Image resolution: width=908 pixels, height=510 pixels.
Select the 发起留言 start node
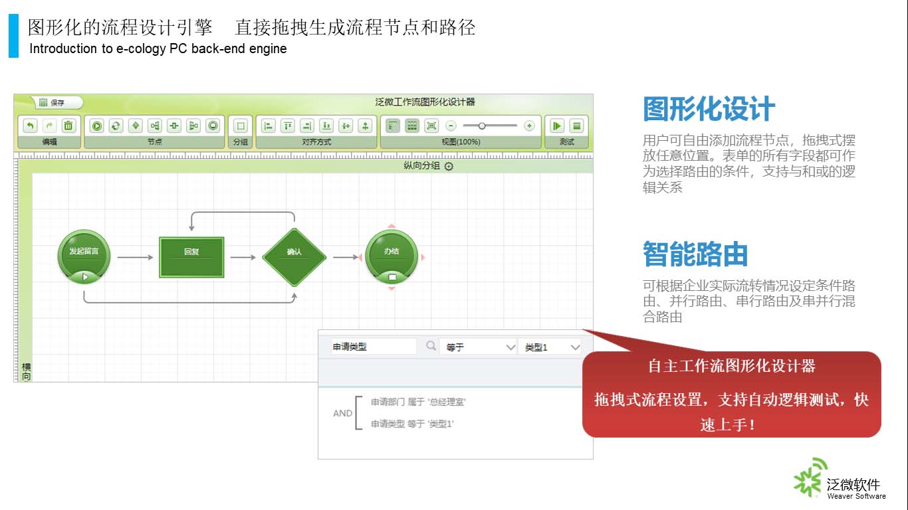click(84, 257)
